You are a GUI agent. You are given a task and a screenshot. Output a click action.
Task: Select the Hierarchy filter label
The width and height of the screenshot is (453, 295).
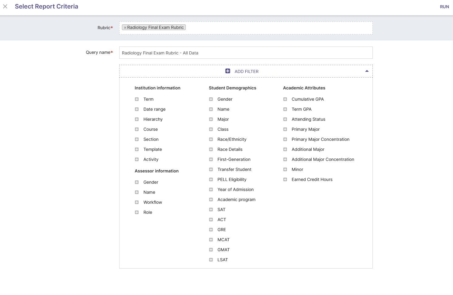153,119
